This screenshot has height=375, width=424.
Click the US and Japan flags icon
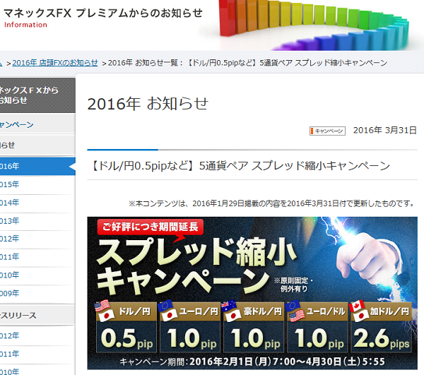coord(104,311)
